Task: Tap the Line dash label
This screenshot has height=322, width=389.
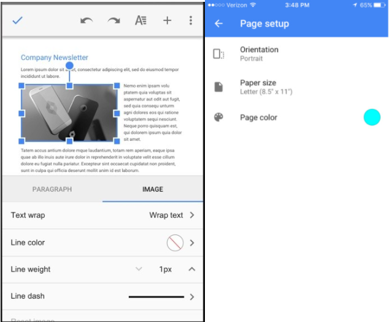Action: [x=28, y=296]
